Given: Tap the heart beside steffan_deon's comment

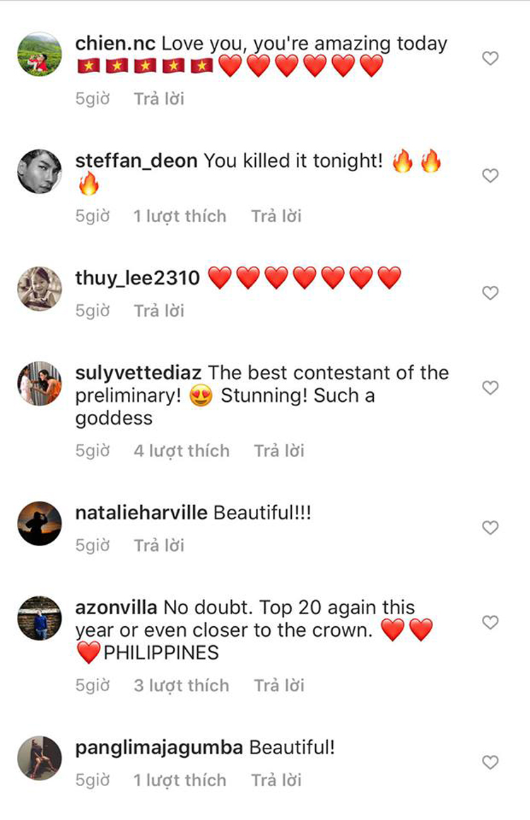Looking at the screenshot, I should [x=490, y=176].
